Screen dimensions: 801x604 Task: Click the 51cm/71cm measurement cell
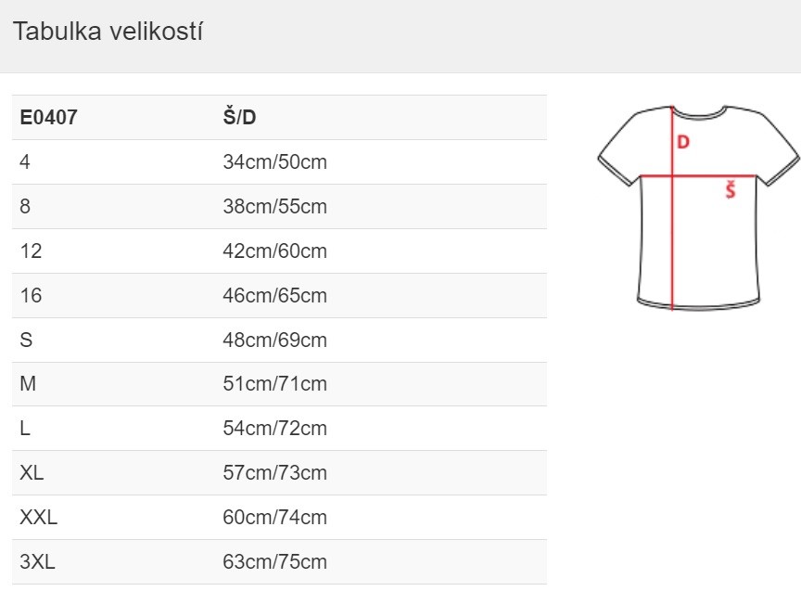pos(274,383)
